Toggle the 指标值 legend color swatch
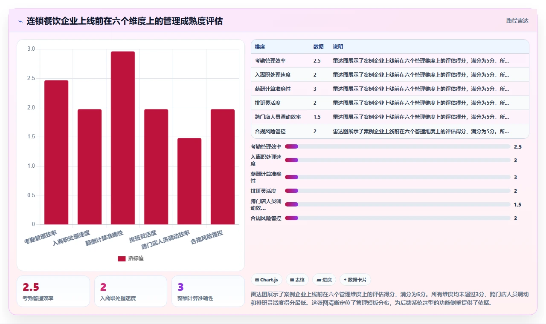This screenshot has height=324, width=546. pyautogui.click(x=122, y=258)
